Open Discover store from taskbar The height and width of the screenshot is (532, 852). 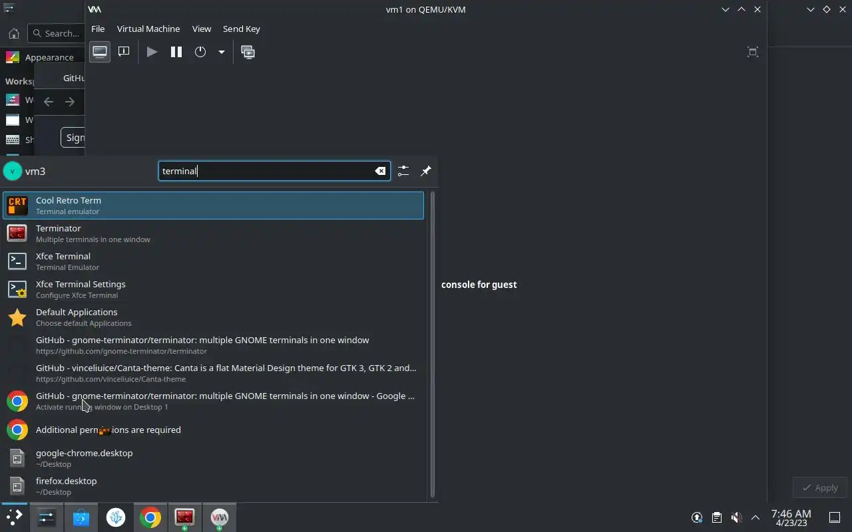[x=81, y=517]
